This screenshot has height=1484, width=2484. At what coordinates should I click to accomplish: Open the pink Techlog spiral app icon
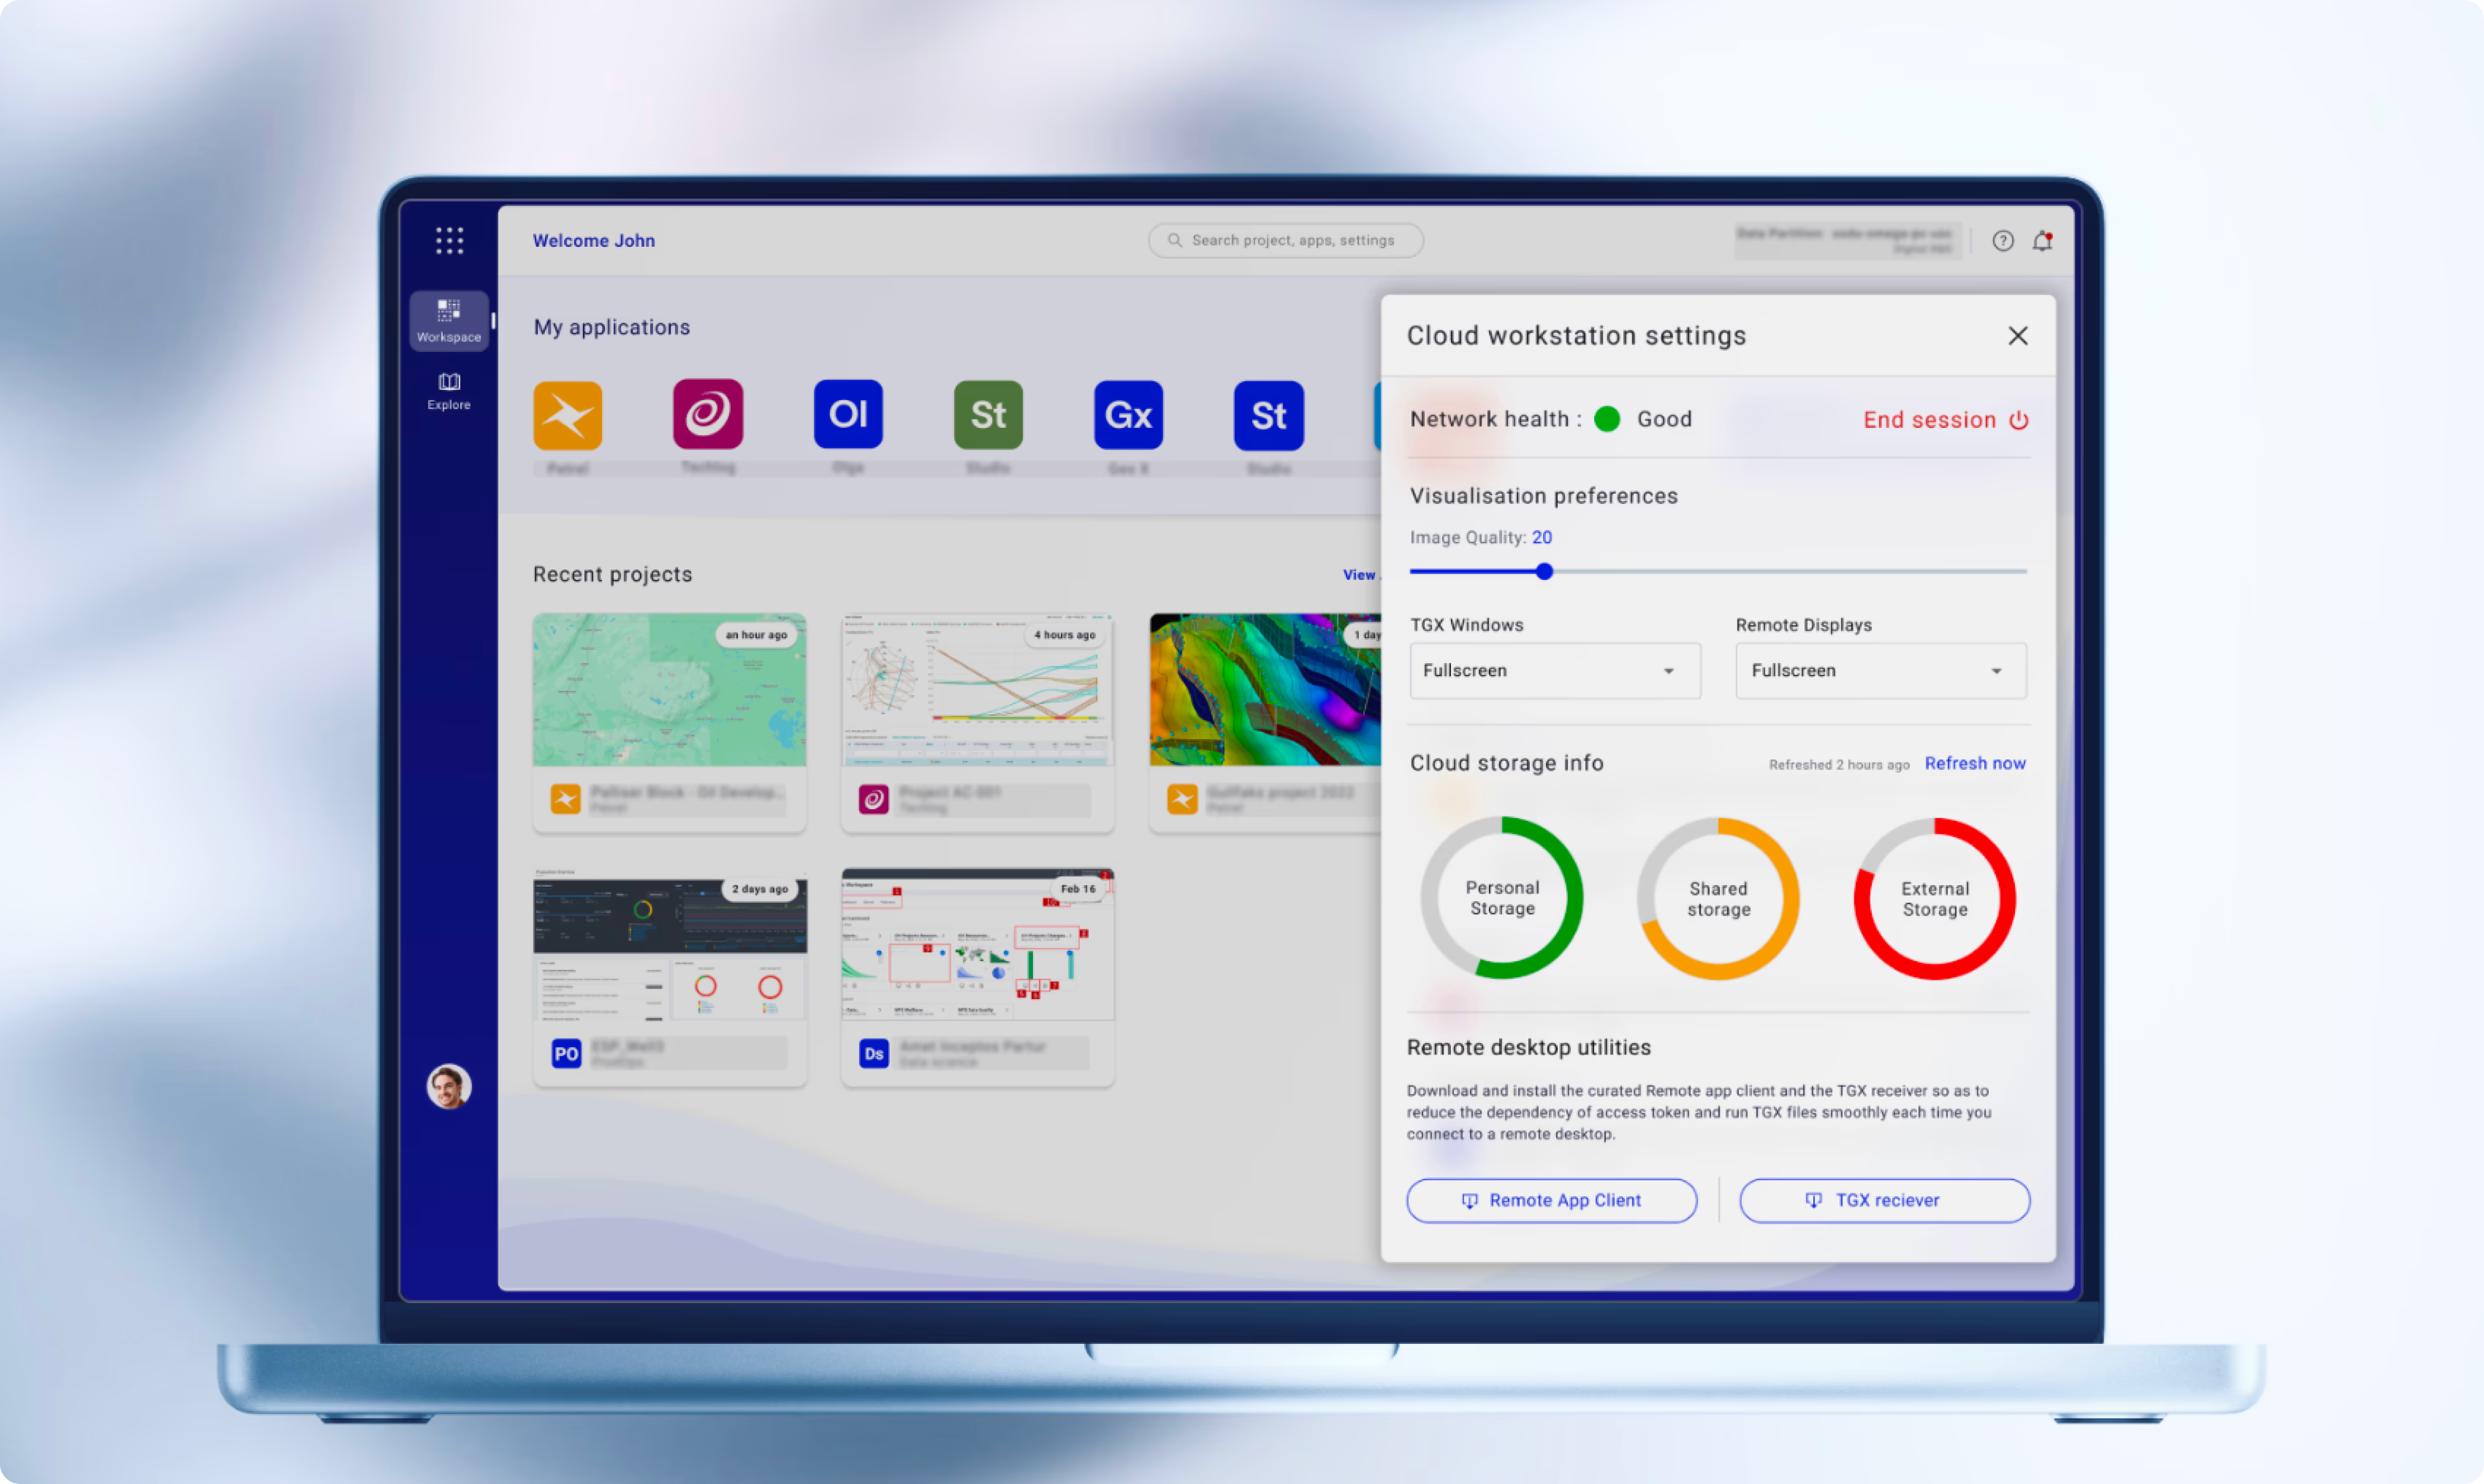(708, 414)
